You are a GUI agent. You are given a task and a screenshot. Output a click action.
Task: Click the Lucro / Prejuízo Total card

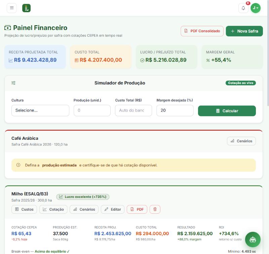(166, 57)
